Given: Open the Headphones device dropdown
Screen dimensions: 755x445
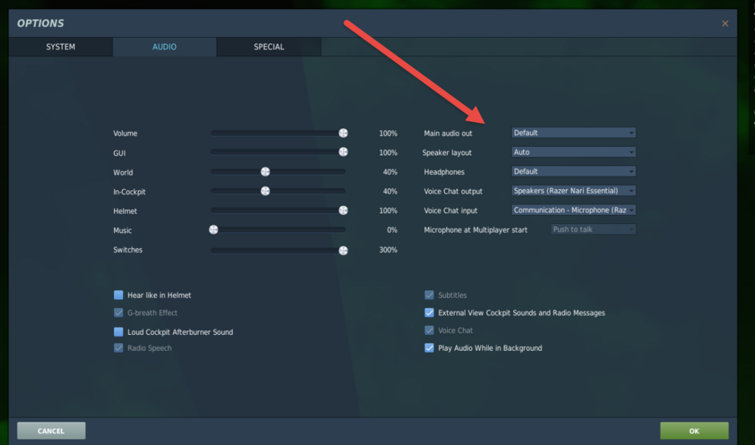Looking at the screenshot, I should click(x=573, y=171).
